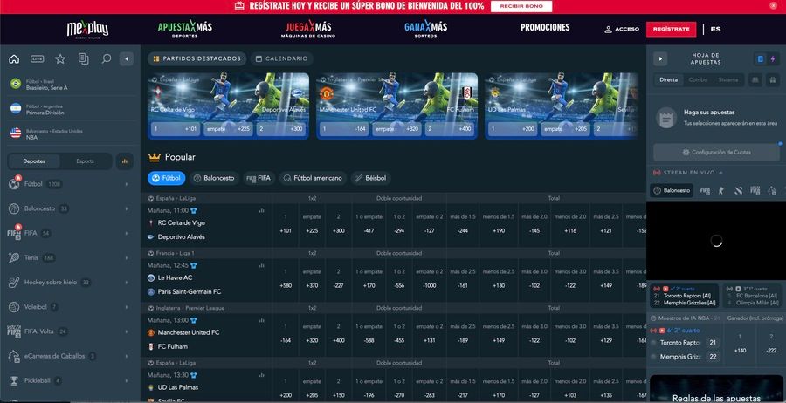Switch to Partidos Destacados tab

197,58
